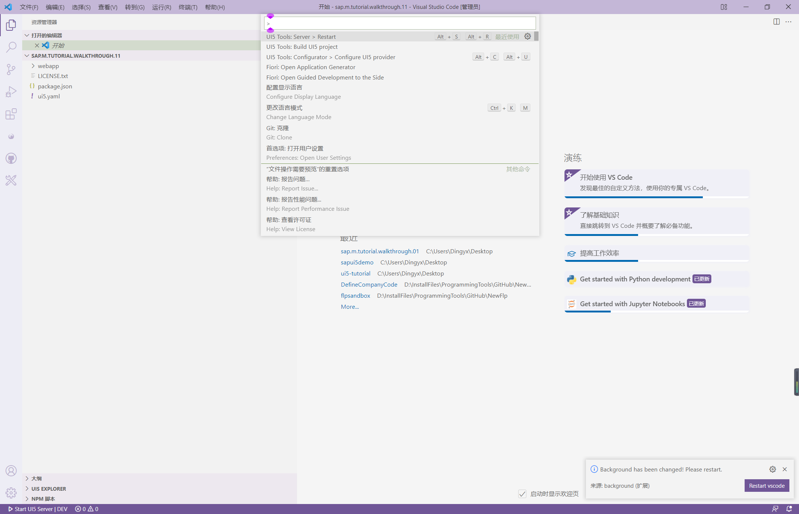The width and height of the screenshot is (799, 514).
Task: Open the Manage gear at the bottom of the activity bar
Action: [x=11, y=493]
